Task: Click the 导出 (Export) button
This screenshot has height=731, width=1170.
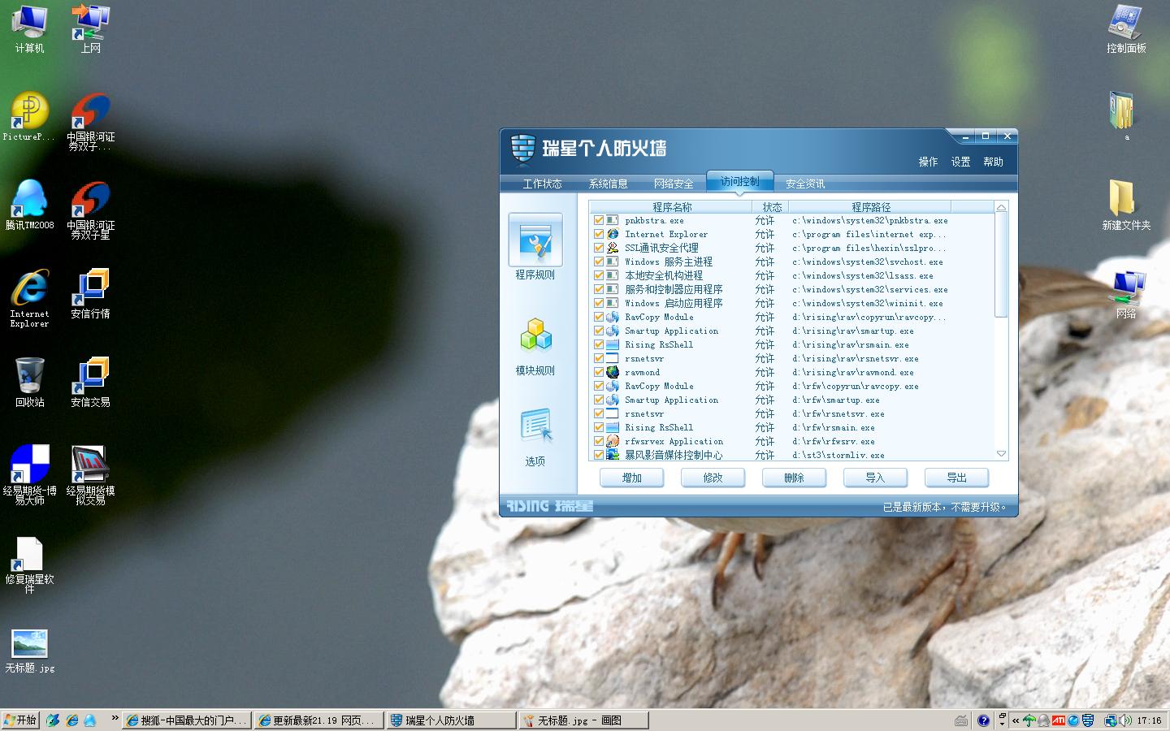Action: (x=957, y=478)
